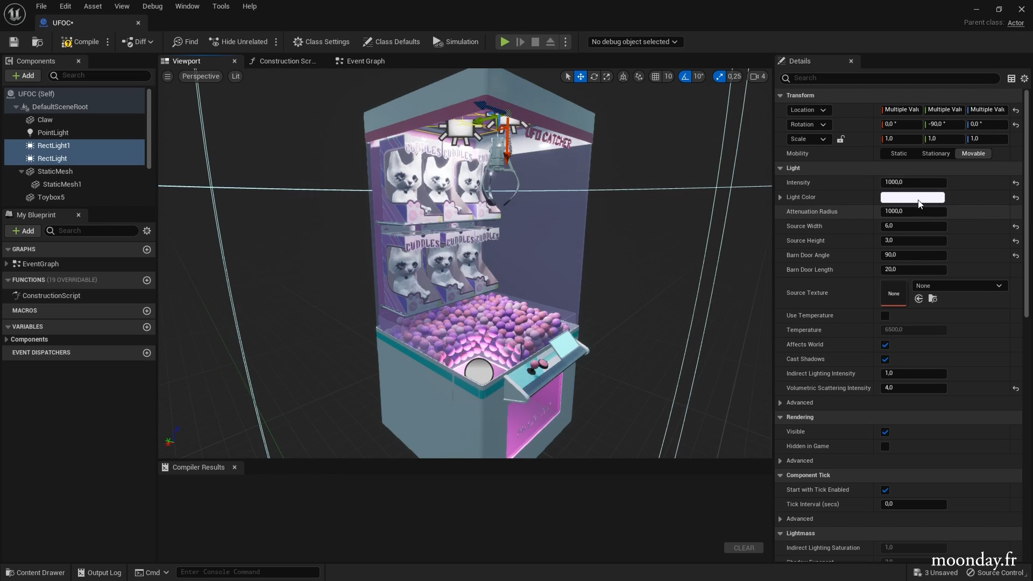Image resolution: width=1033 pixels, height=581 pixels.
Task: Open the Content Drawer
Action: point(36,572)
